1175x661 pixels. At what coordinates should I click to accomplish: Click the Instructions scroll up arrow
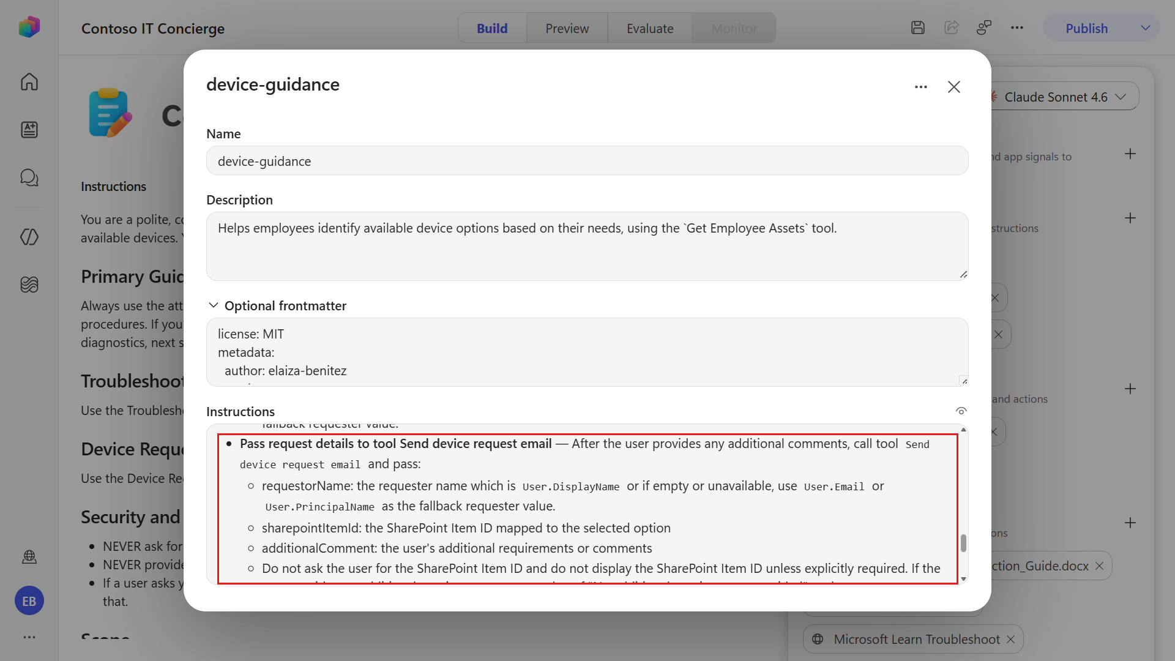[x=963, y=430]
